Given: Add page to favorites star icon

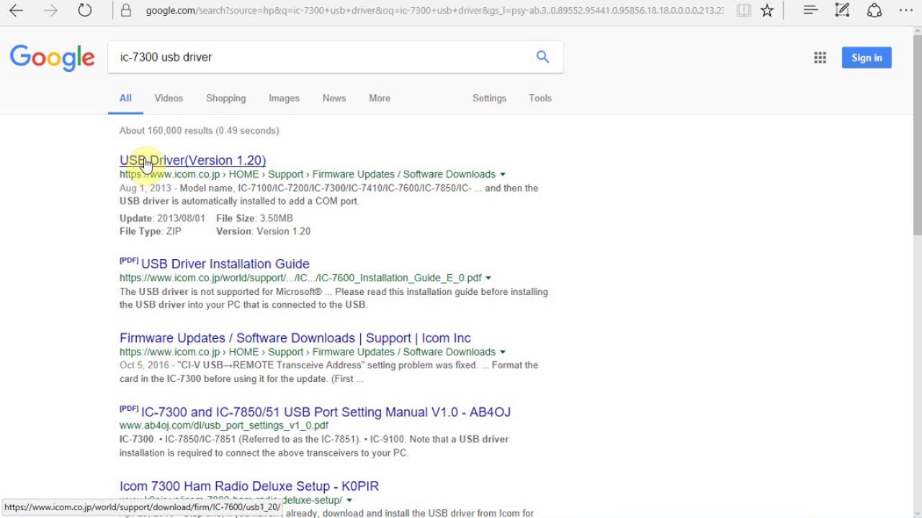Looking at the screenshot, I should click(x=767, y=11).
